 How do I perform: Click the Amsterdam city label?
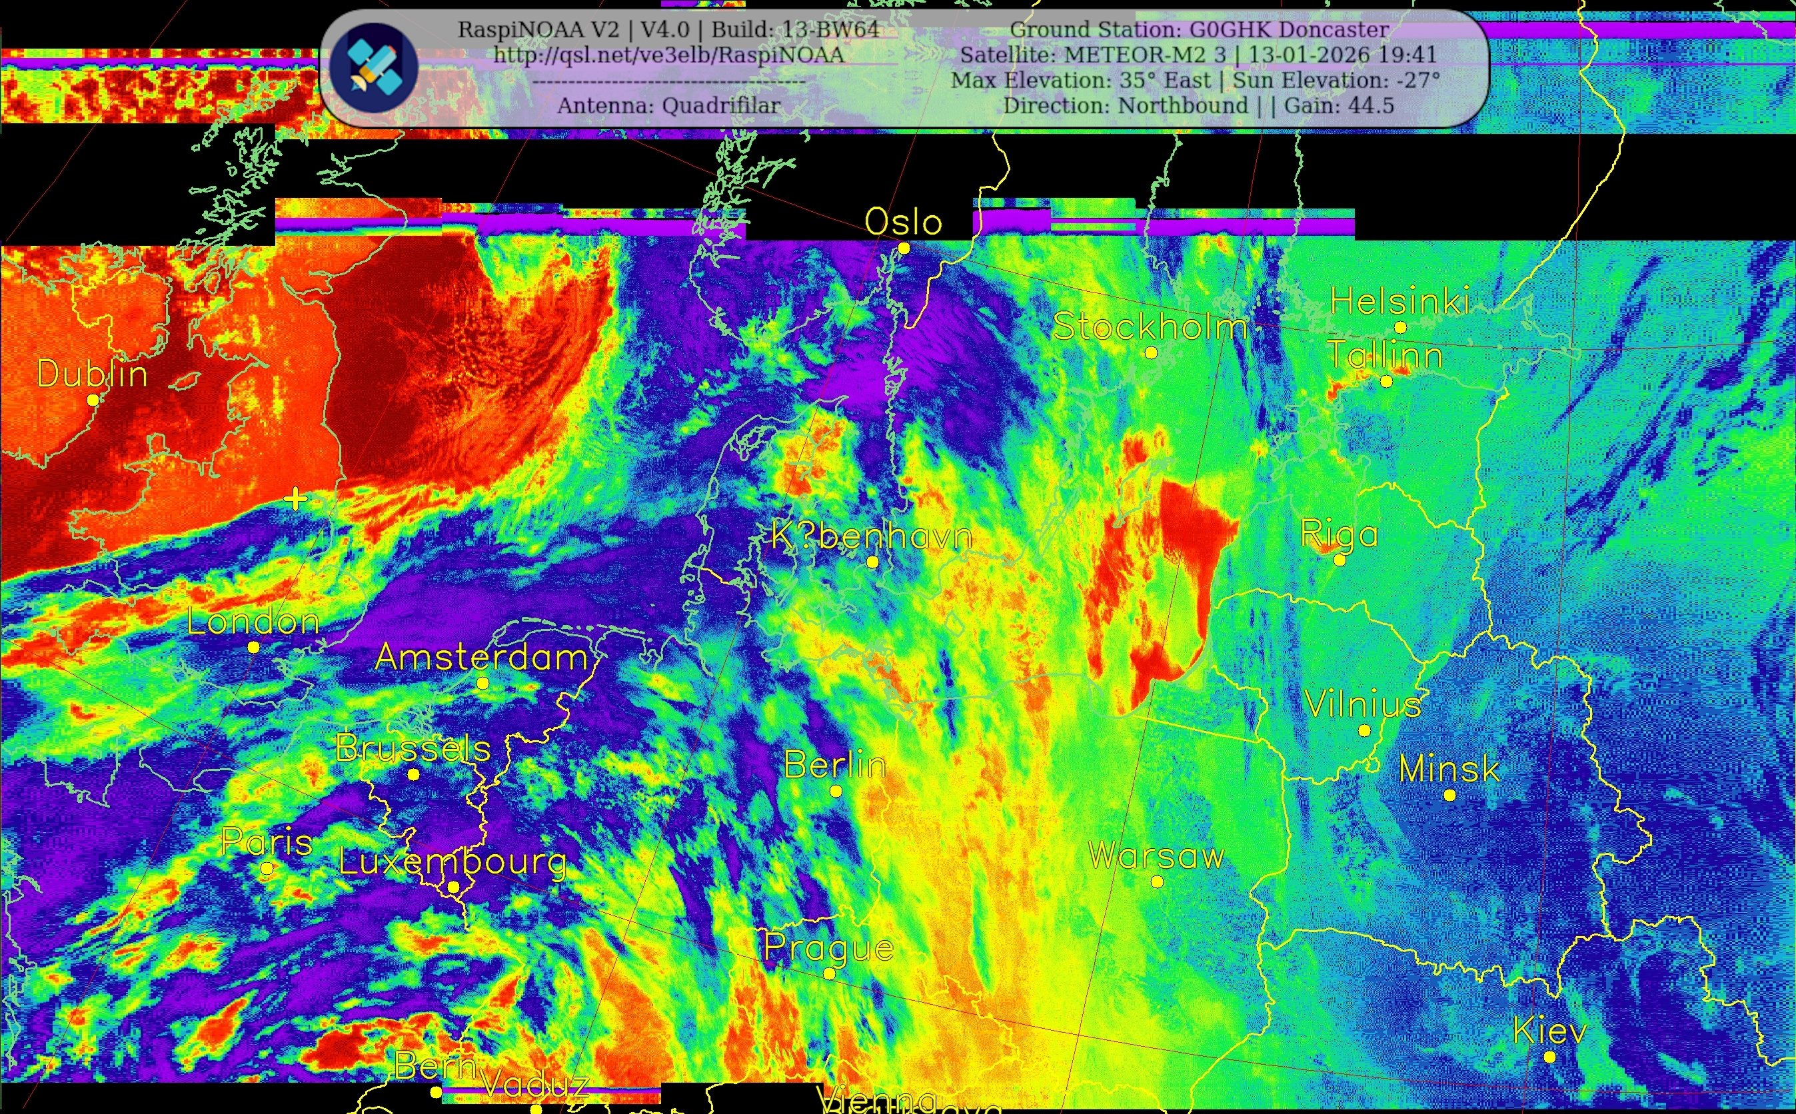[482, 656]
